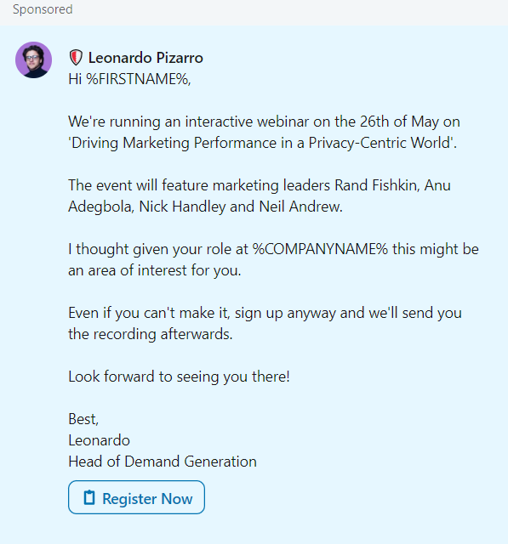Open Leonardo Pizarro's profile photo
Screen dimensions: 508x544
pyautogui.click(x=34, y=60)
